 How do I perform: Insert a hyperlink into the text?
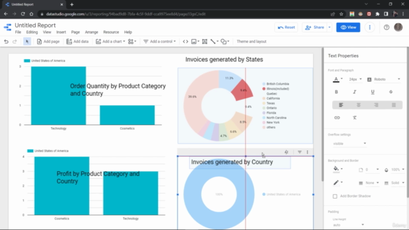coord(337,118)
